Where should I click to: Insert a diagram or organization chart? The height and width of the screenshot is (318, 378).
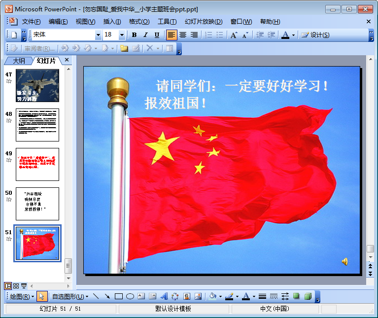pos(175,296)
